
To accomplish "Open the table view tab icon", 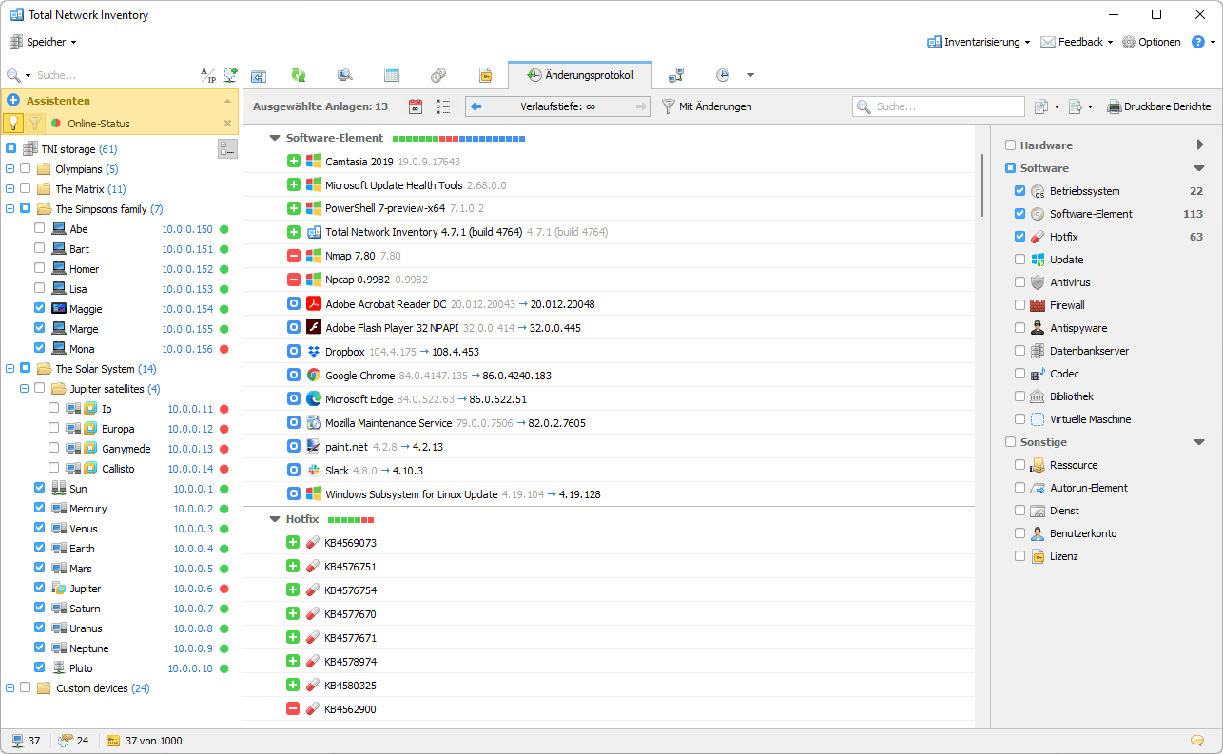I will [392, 75].
